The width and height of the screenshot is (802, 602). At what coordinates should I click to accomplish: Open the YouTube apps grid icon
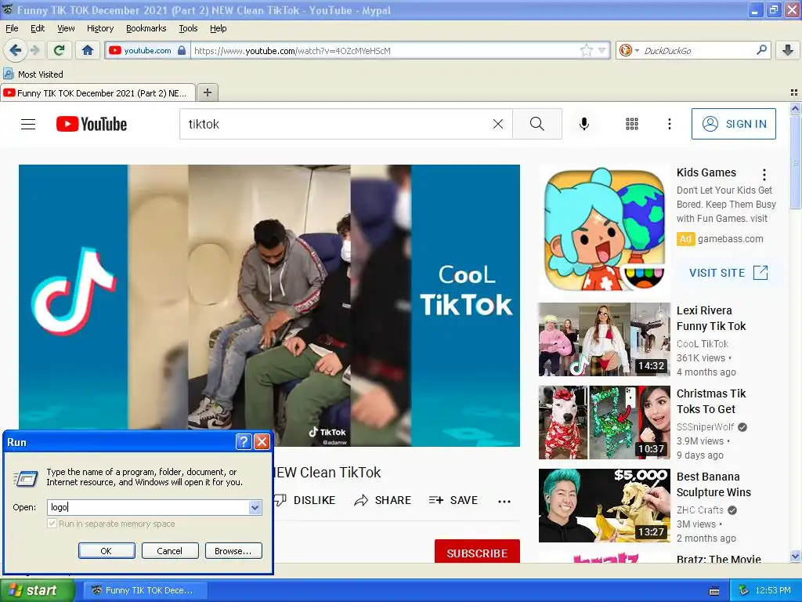(x=632, y=124)
